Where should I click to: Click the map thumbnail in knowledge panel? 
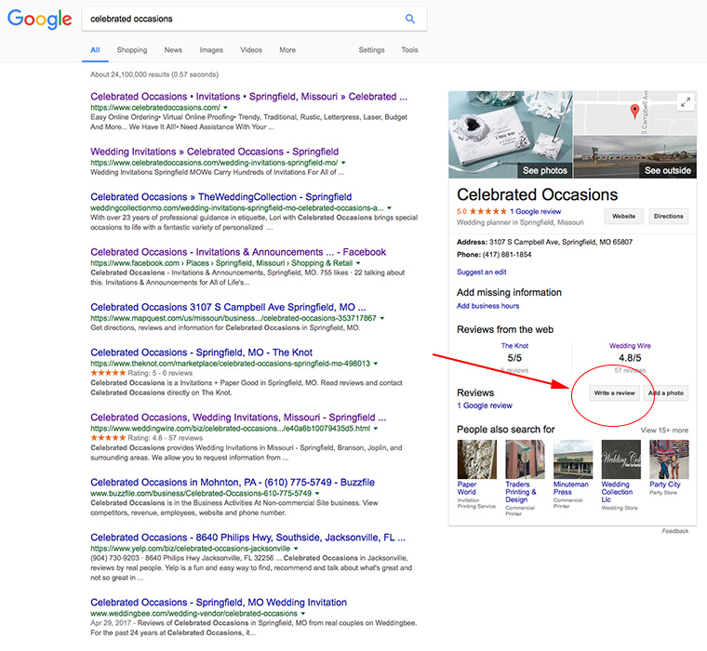[x=634, y=113]
